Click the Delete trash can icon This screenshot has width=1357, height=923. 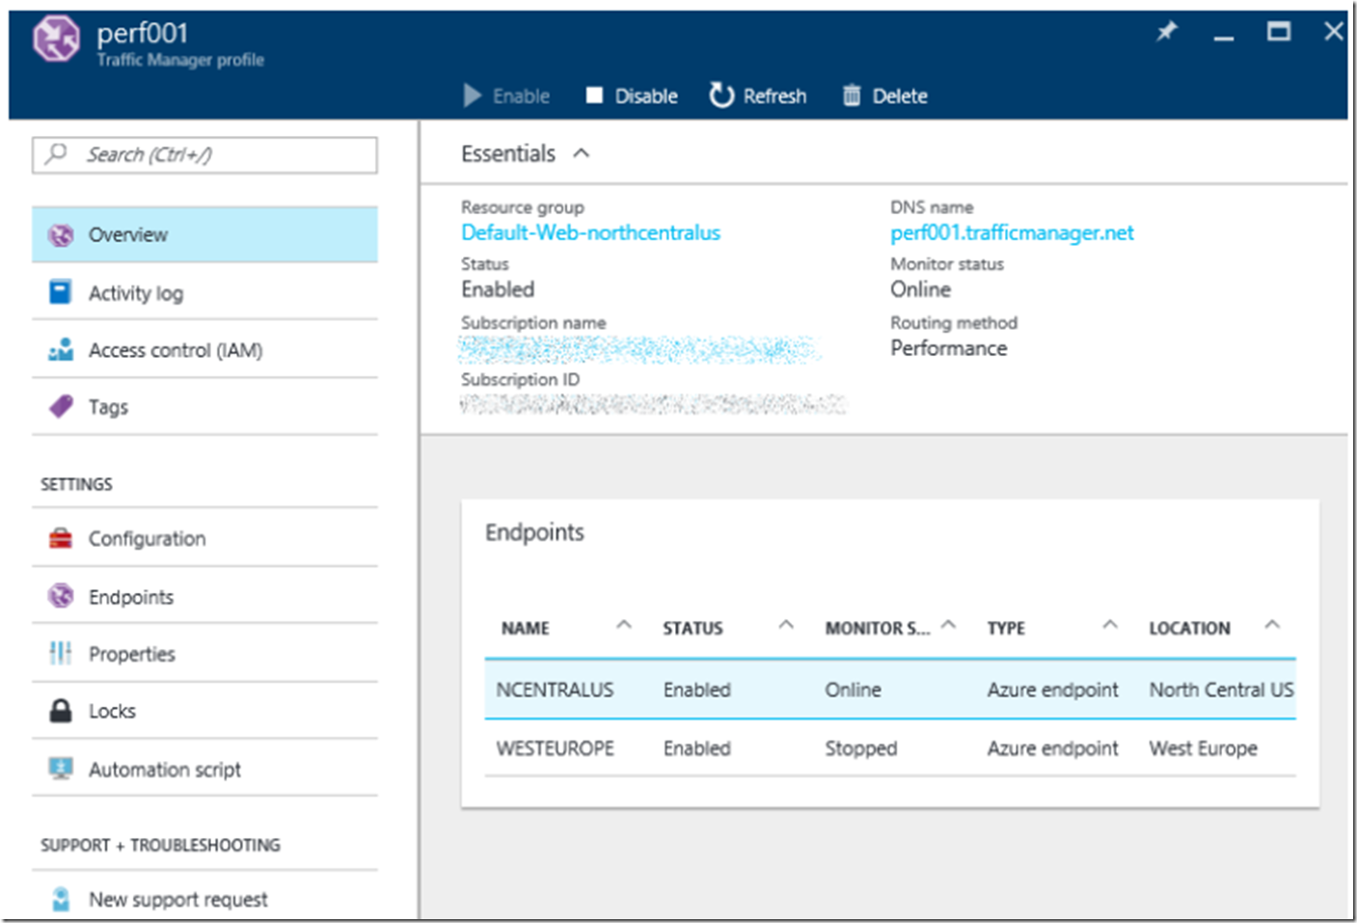(852, 95)
